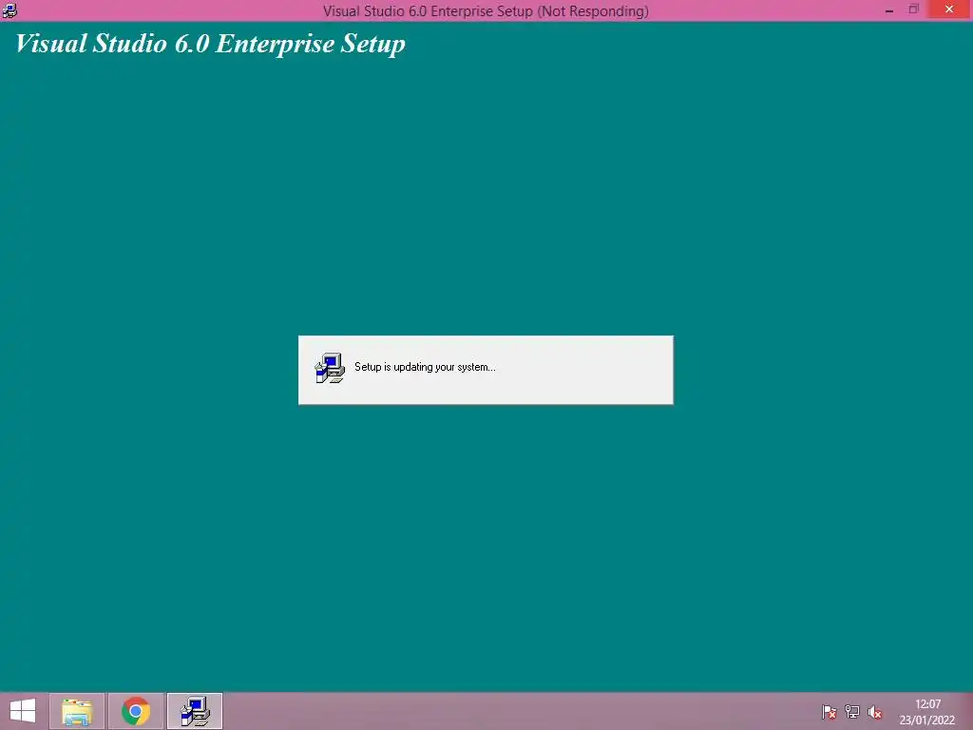The height and width of the screenshot is (730, 973).
Task: Open the Action Center flag icon
Action: 829,712
